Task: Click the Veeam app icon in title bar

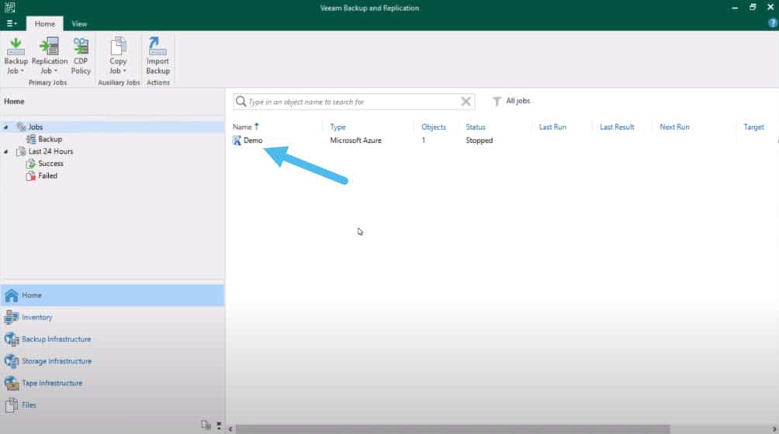Action: (x=9, y=7)
